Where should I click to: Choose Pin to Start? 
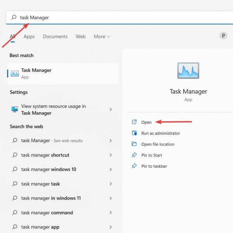[x=151, y=155]
